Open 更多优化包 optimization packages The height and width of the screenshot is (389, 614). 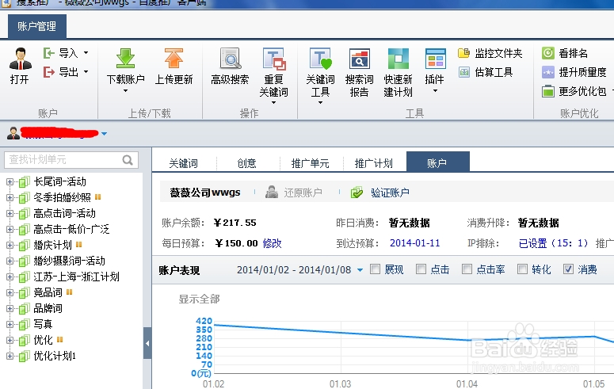(x=574, y=91)
